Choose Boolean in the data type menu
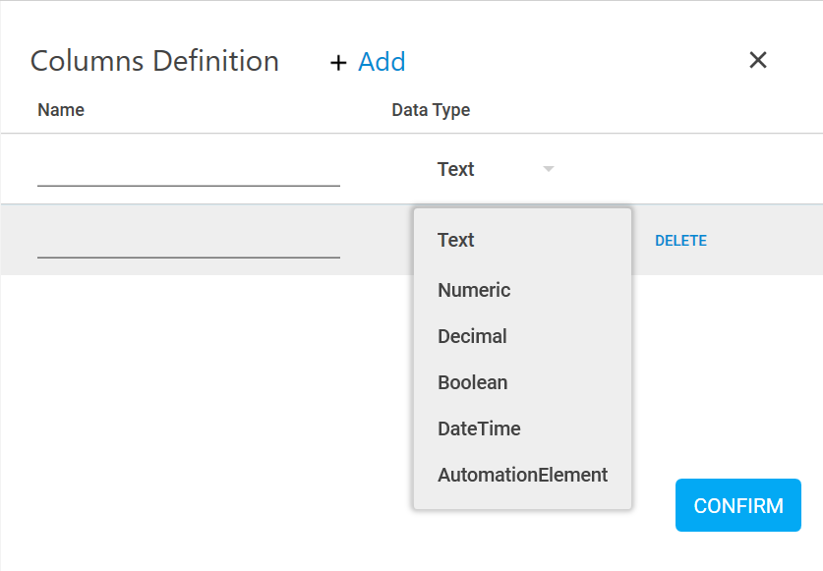823x571 pixels. (471, 382)
